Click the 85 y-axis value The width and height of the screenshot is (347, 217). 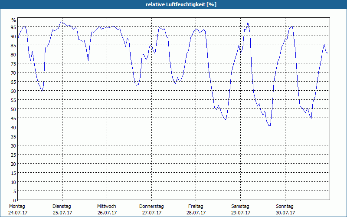pos(14,46)
